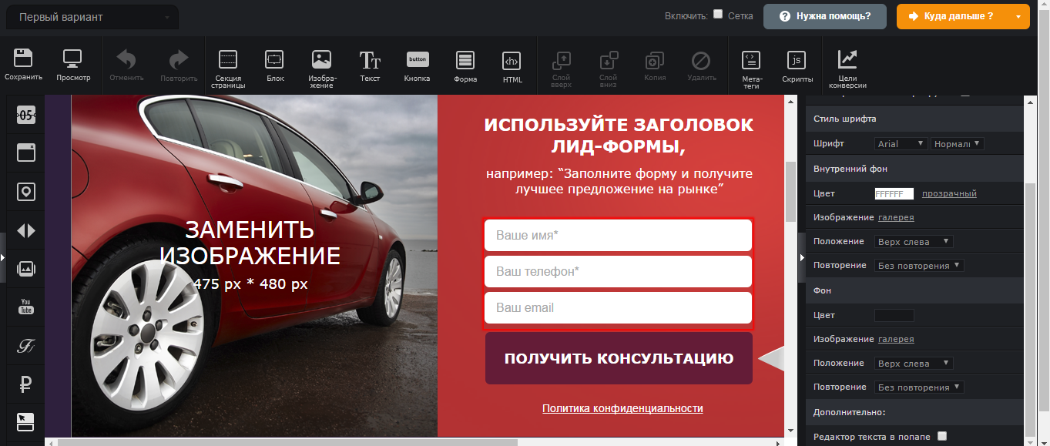This screenshot has height=446, width=1050.
Task: Pick a Фон color swatch
Action: (894, 315)
